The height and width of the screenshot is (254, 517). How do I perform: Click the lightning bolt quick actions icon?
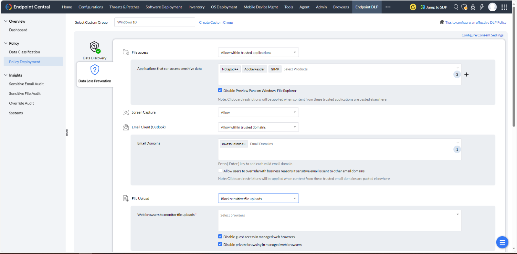pos(481,7)
